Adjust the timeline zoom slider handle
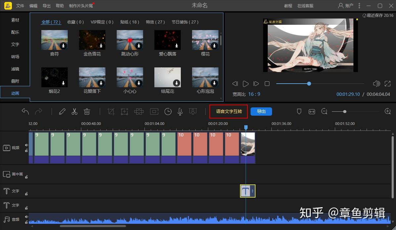396x230 pixels. 344,111
